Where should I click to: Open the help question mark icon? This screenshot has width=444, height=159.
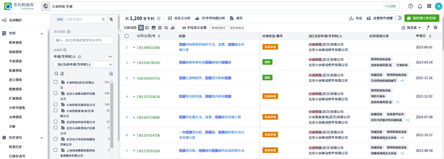(x=411, y=6)
